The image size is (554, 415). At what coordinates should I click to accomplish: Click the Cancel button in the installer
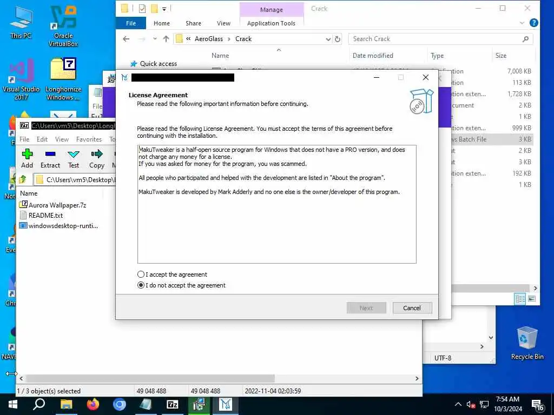[x=412, y=307]
